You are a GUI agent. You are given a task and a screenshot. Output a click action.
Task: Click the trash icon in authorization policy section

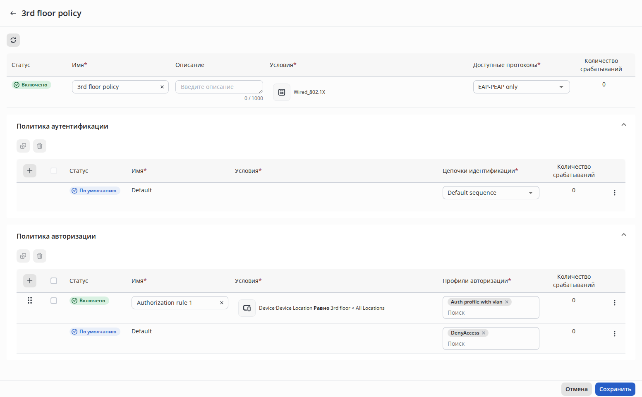click(40, 256)
